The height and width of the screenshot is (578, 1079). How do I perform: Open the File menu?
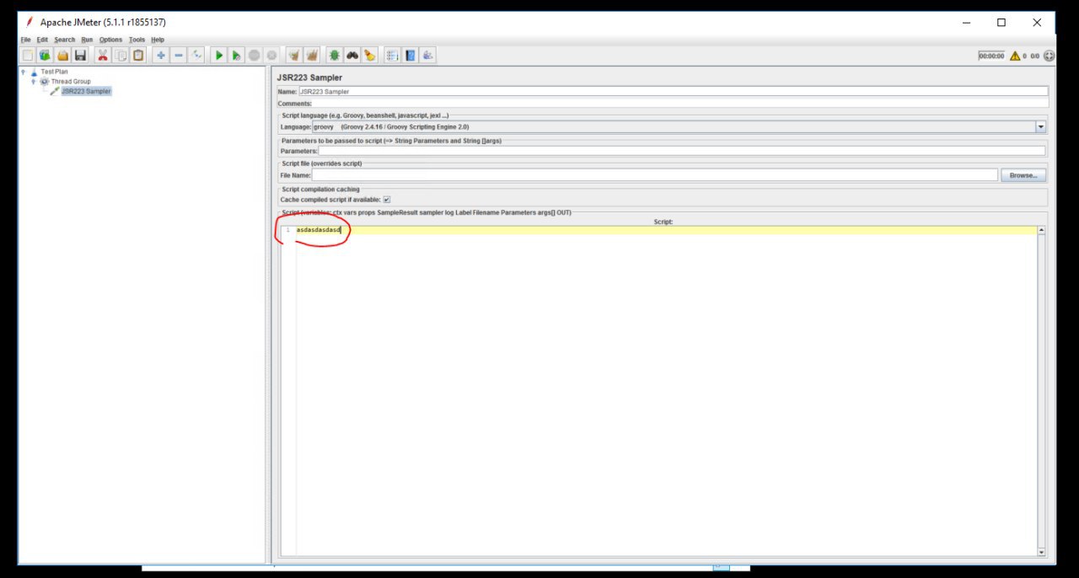pyautogui.click(x=25, y=40)
